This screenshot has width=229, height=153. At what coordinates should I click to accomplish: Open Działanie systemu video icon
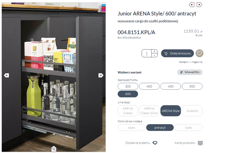coord(155,143)
